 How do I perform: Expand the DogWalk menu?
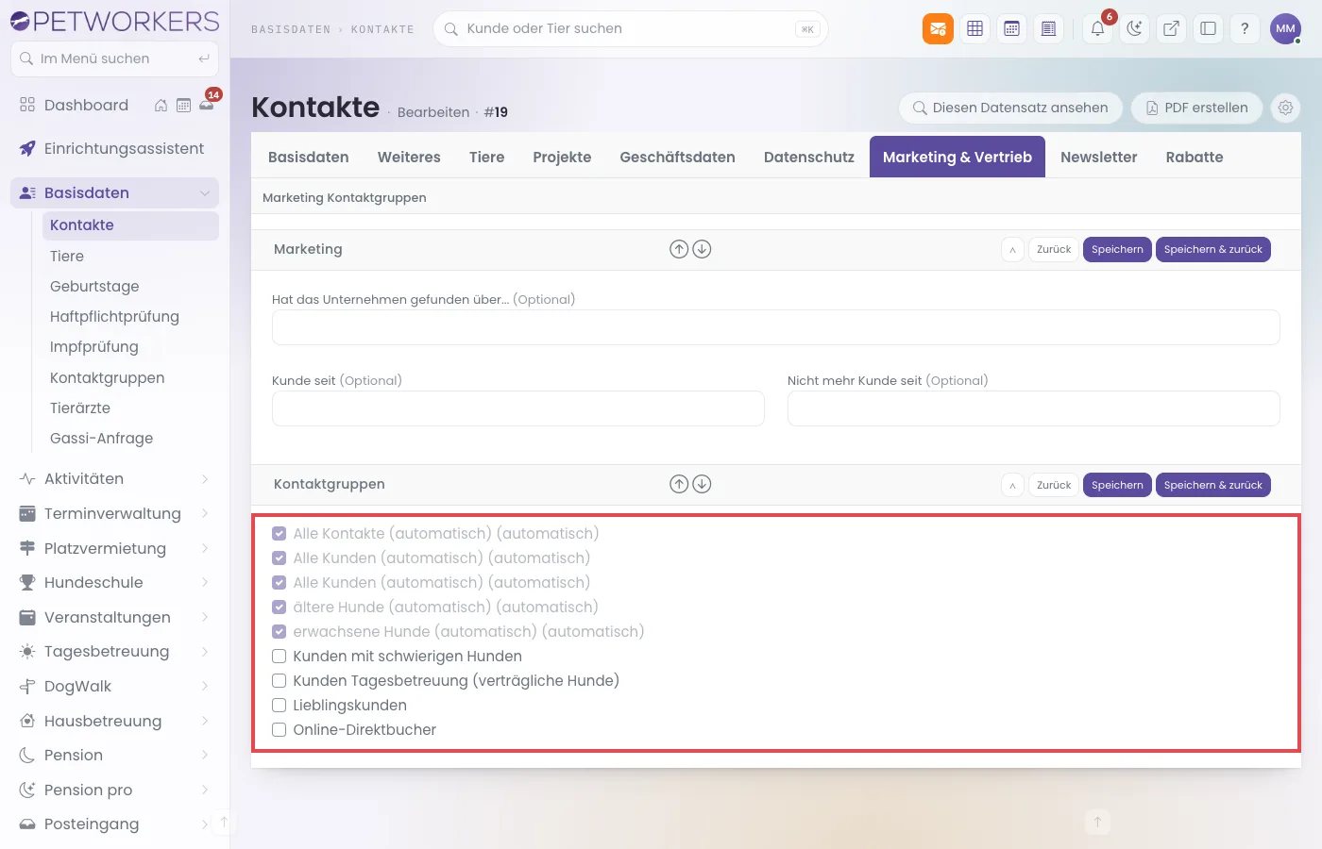pyautogui.click(x=205, y=686)
